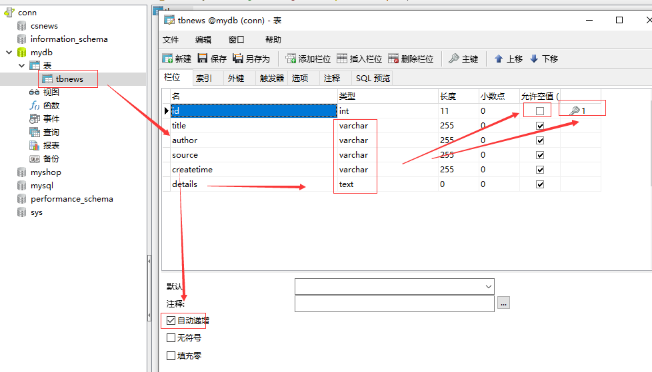This screenshot has height=372, width=652.
Task: Toggle allow-null checkbox for createtime row
Action: pyautogui.click(x=540, y=170)
